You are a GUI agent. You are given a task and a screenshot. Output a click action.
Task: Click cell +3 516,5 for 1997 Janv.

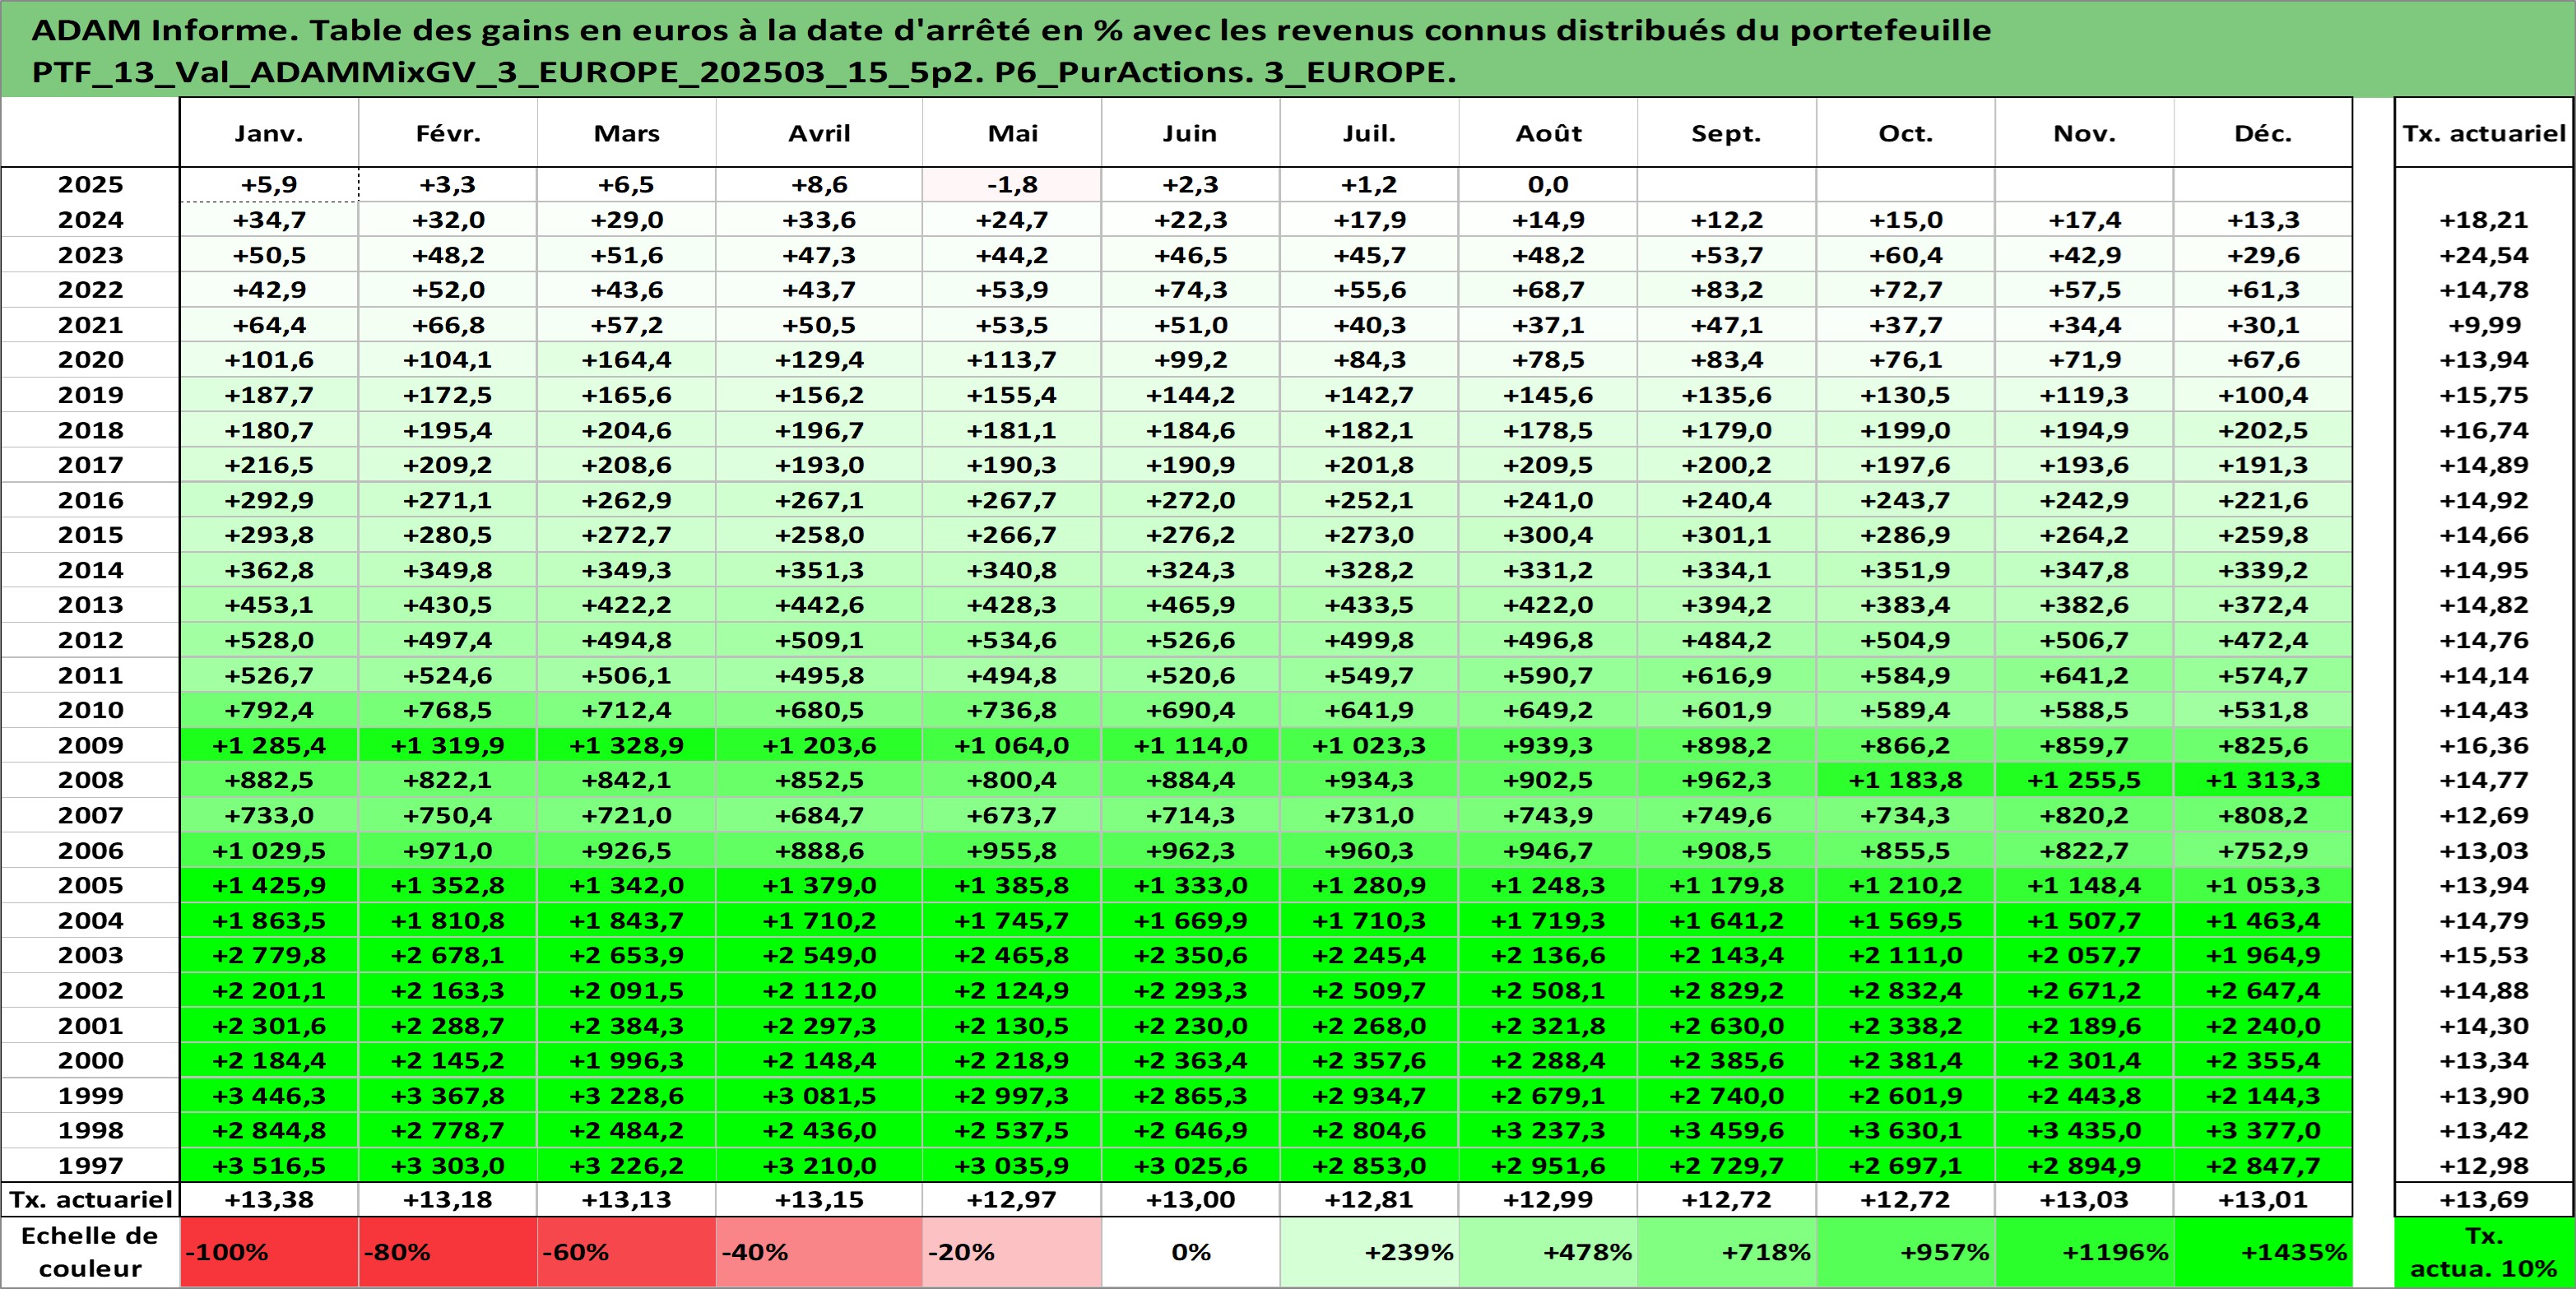point(269,1165)
